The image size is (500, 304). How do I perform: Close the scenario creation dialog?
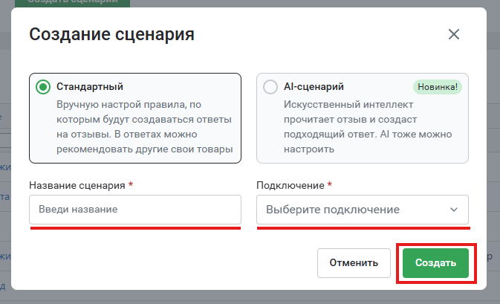point(453,34)
